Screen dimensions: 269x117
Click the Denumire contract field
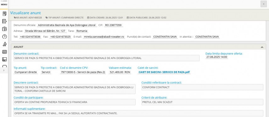(107, 58)
